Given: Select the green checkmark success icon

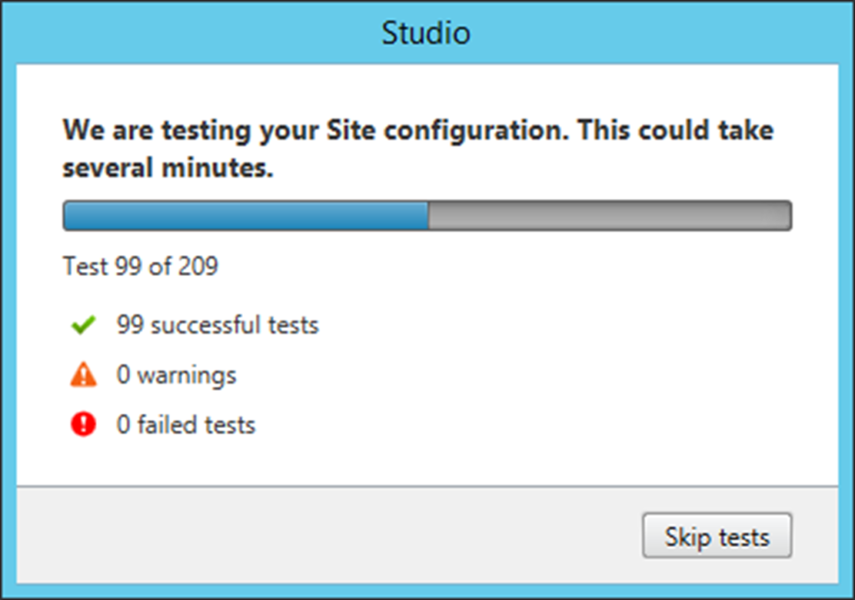Looking at the screenshot, I should [x=83, y=325].
